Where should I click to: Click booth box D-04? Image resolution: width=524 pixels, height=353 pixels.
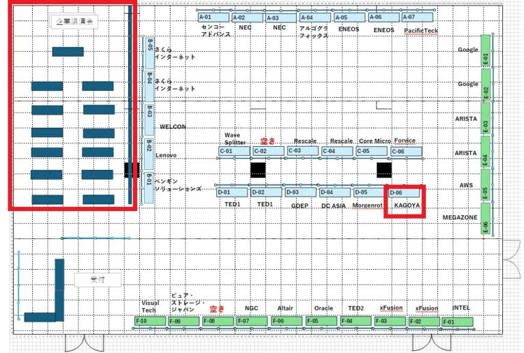(x=335, y=193)
